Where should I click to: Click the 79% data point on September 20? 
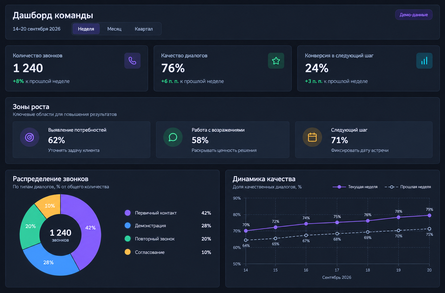(x=429, y=215)
